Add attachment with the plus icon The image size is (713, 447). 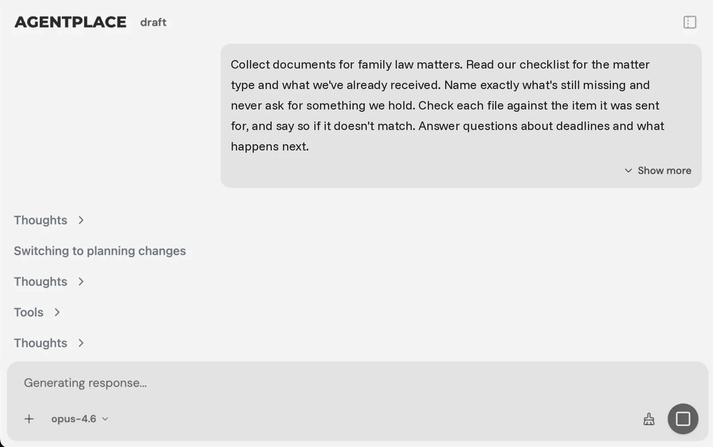[29, 419]
